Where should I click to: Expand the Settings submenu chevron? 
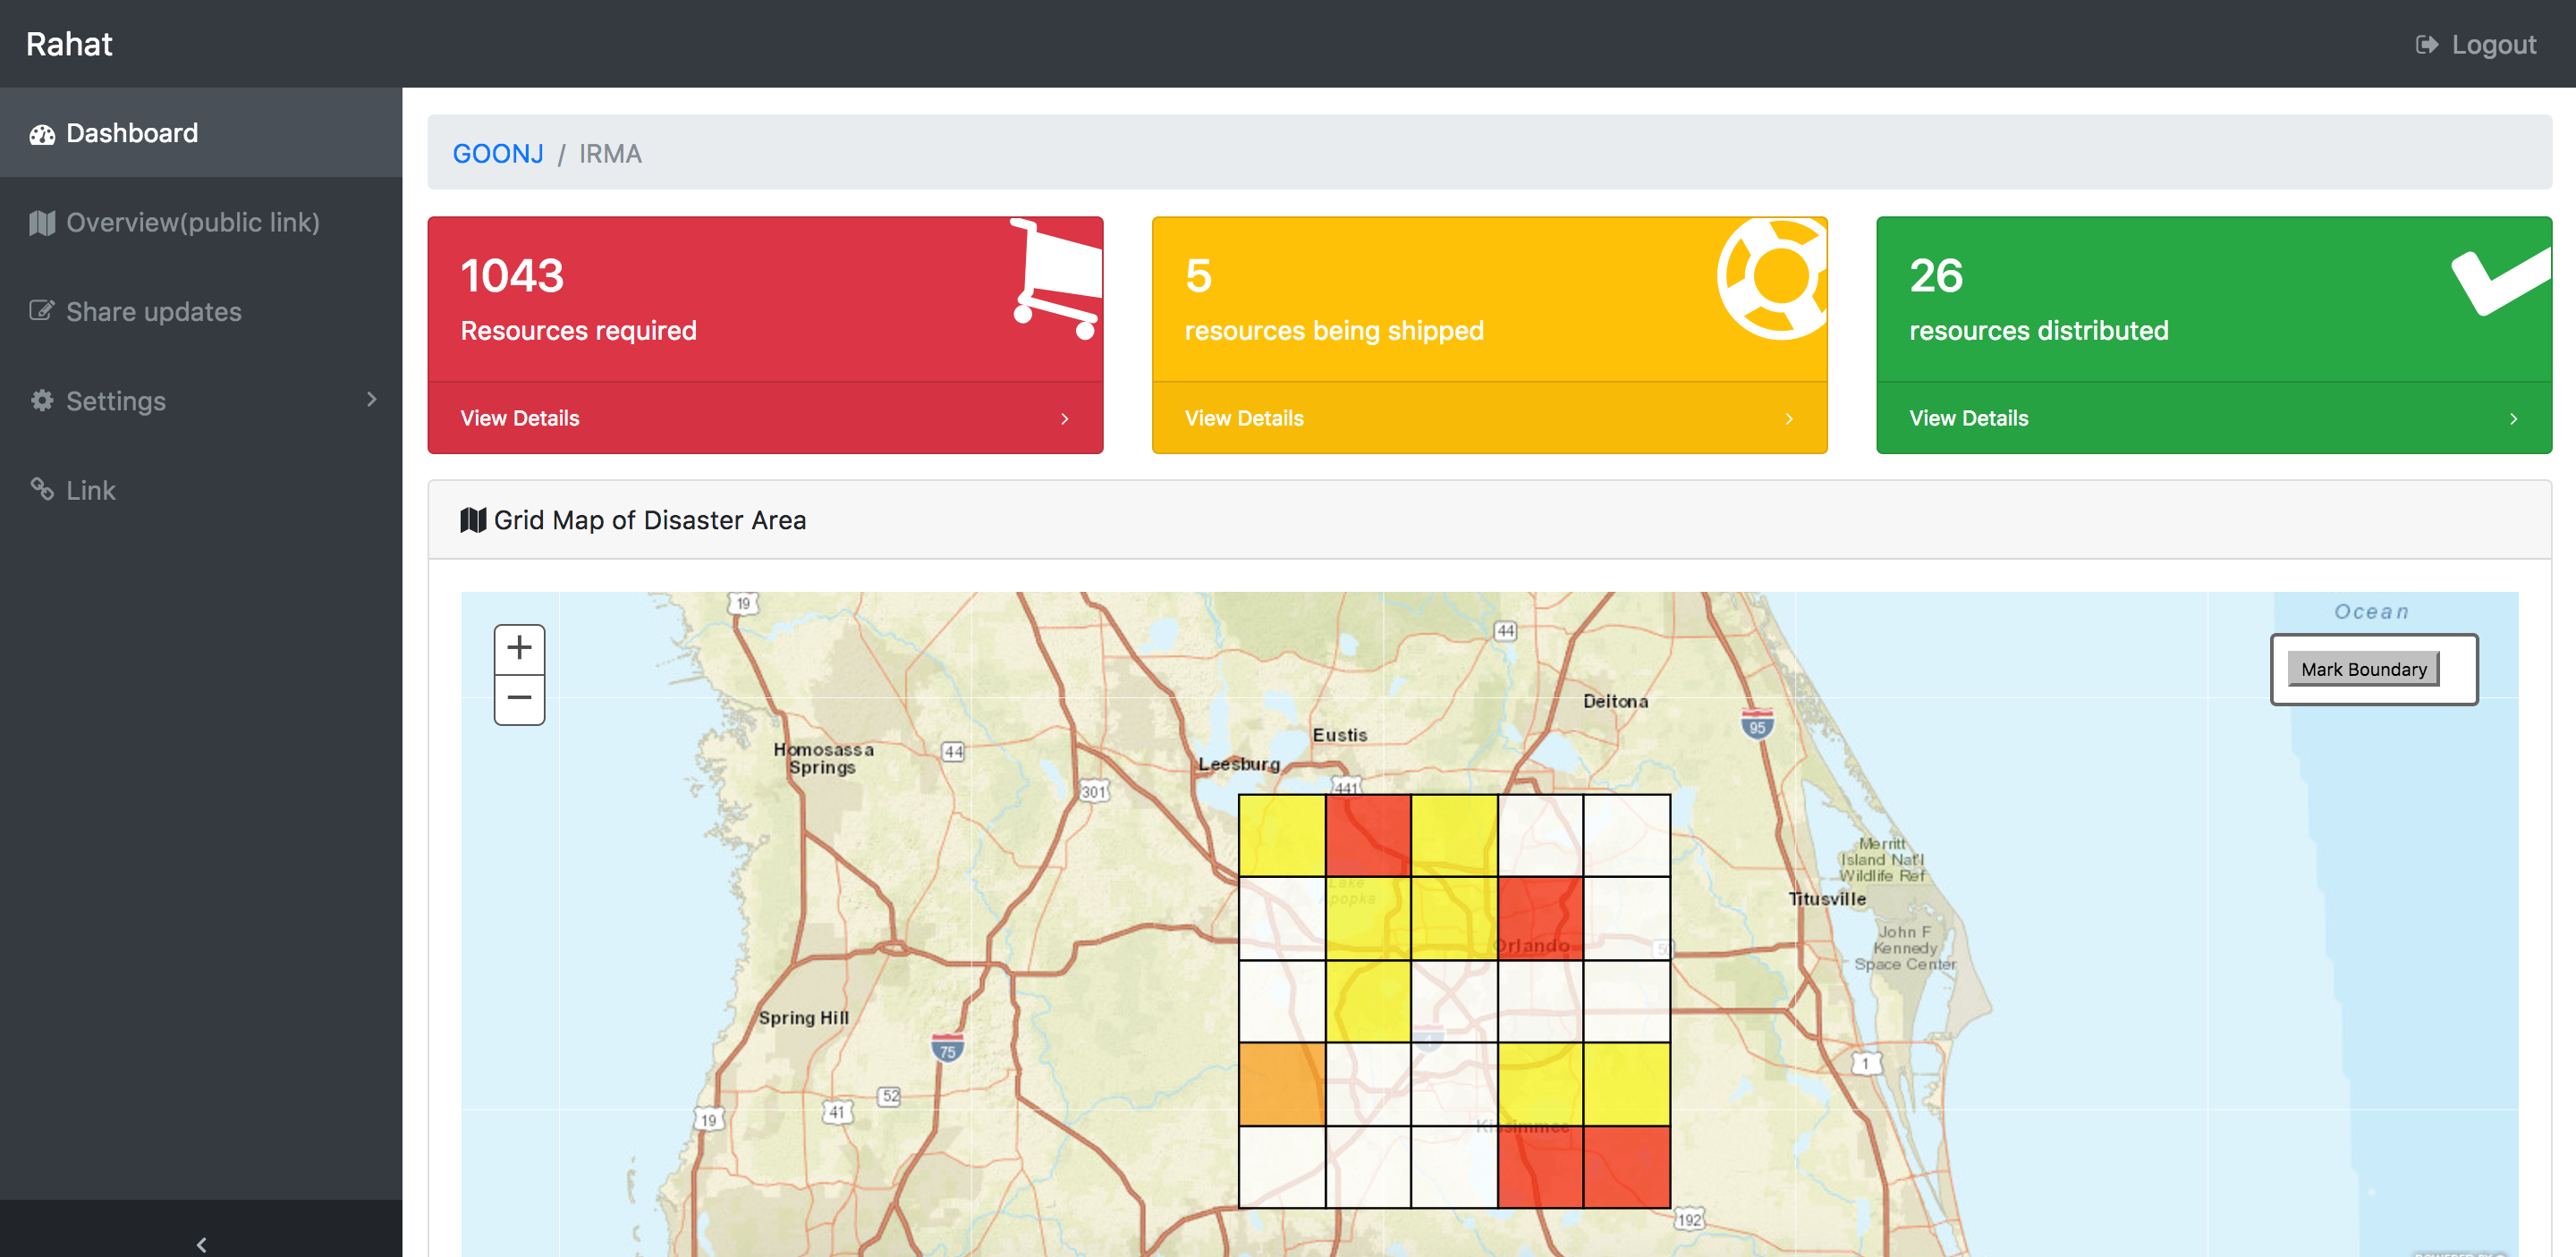(372, 400)
